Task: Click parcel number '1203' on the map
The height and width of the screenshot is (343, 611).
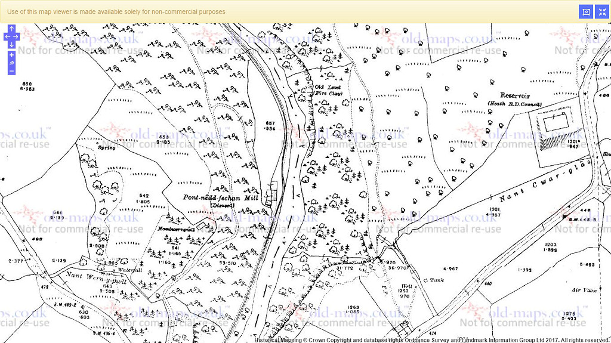Action: click(x=550, y=245)
